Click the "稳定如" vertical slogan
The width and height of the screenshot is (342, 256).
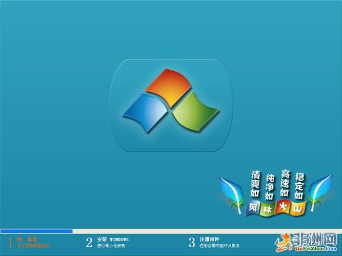[x=299, y=186]
